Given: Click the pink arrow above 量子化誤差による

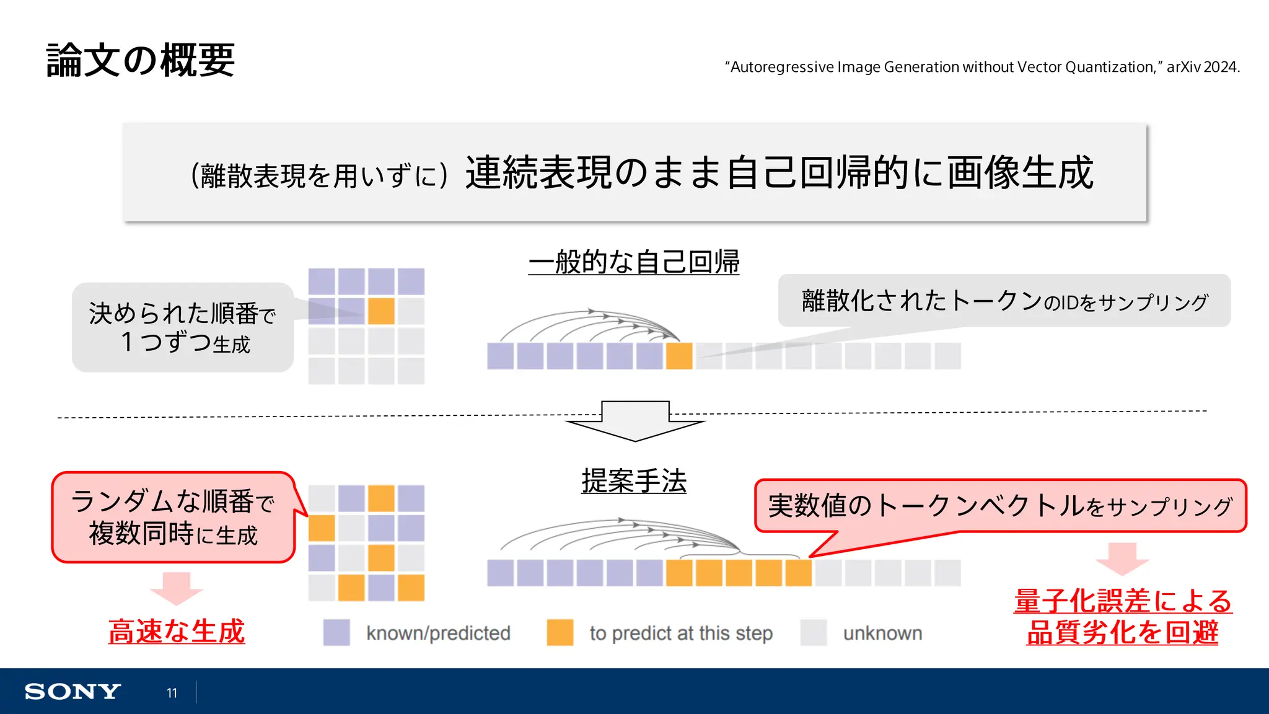Looking at the screenshot, I should pos(1122,558).
